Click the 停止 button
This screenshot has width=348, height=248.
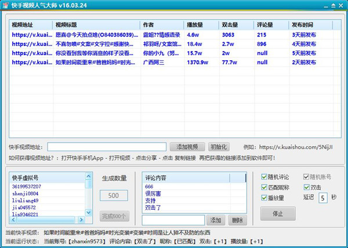pos(278,214)
